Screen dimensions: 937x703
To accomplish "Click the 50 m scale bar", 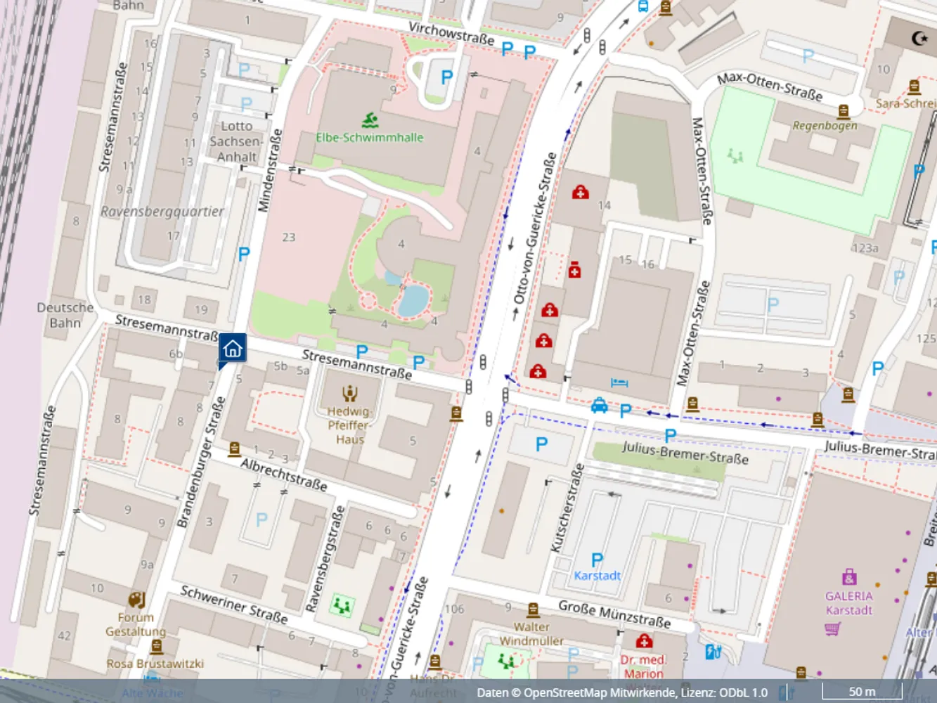I will pyautogui.click(x=862, y=692).
